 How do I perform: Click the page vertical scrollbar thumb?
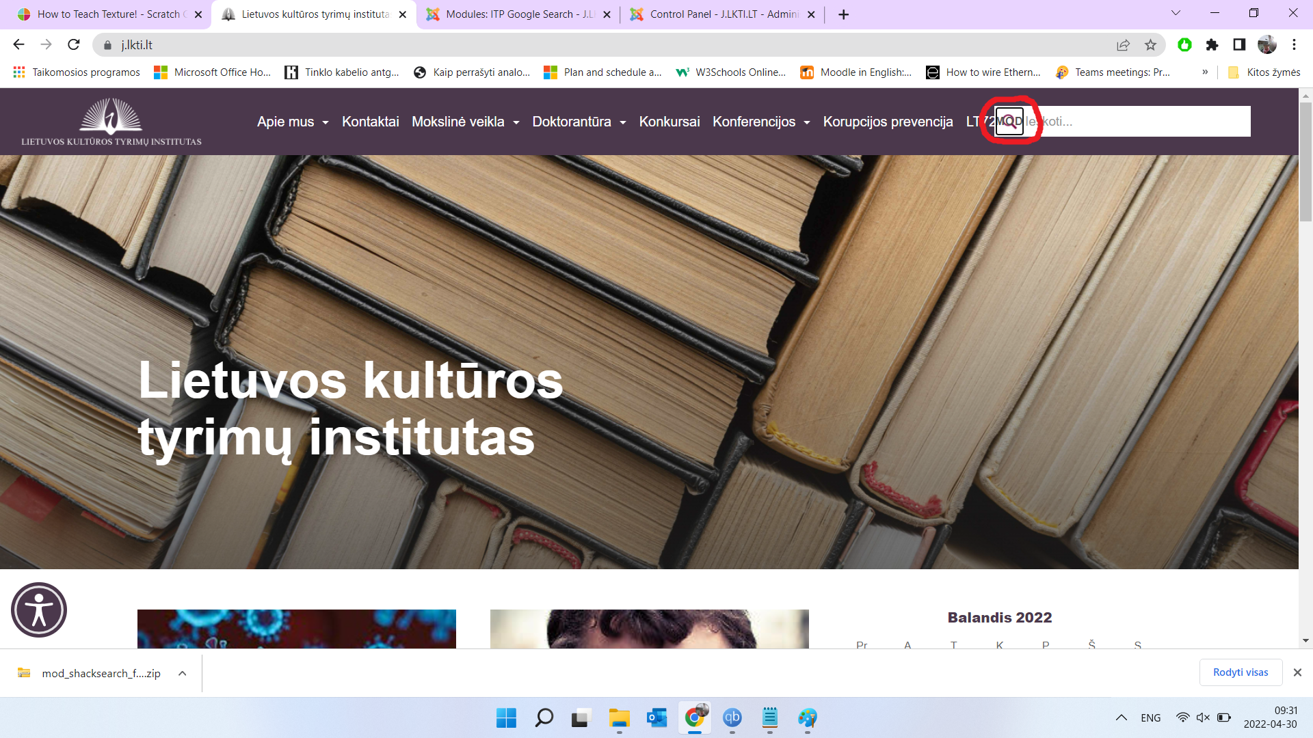click(1305, 161)
